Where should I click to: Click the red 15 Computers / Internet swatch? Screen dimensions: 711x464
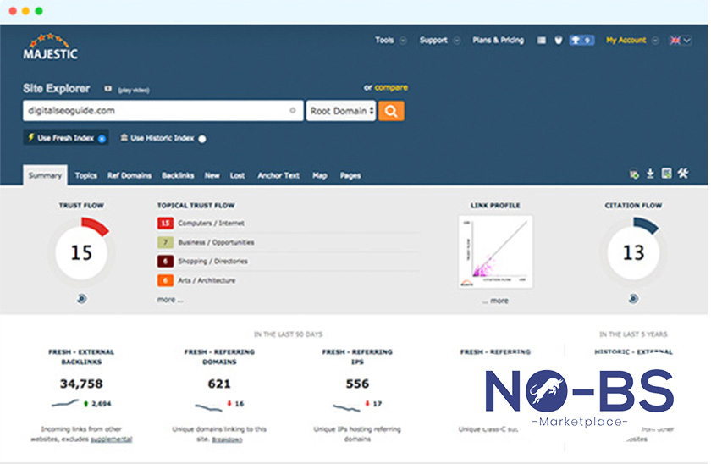click(x=165, y=224)
